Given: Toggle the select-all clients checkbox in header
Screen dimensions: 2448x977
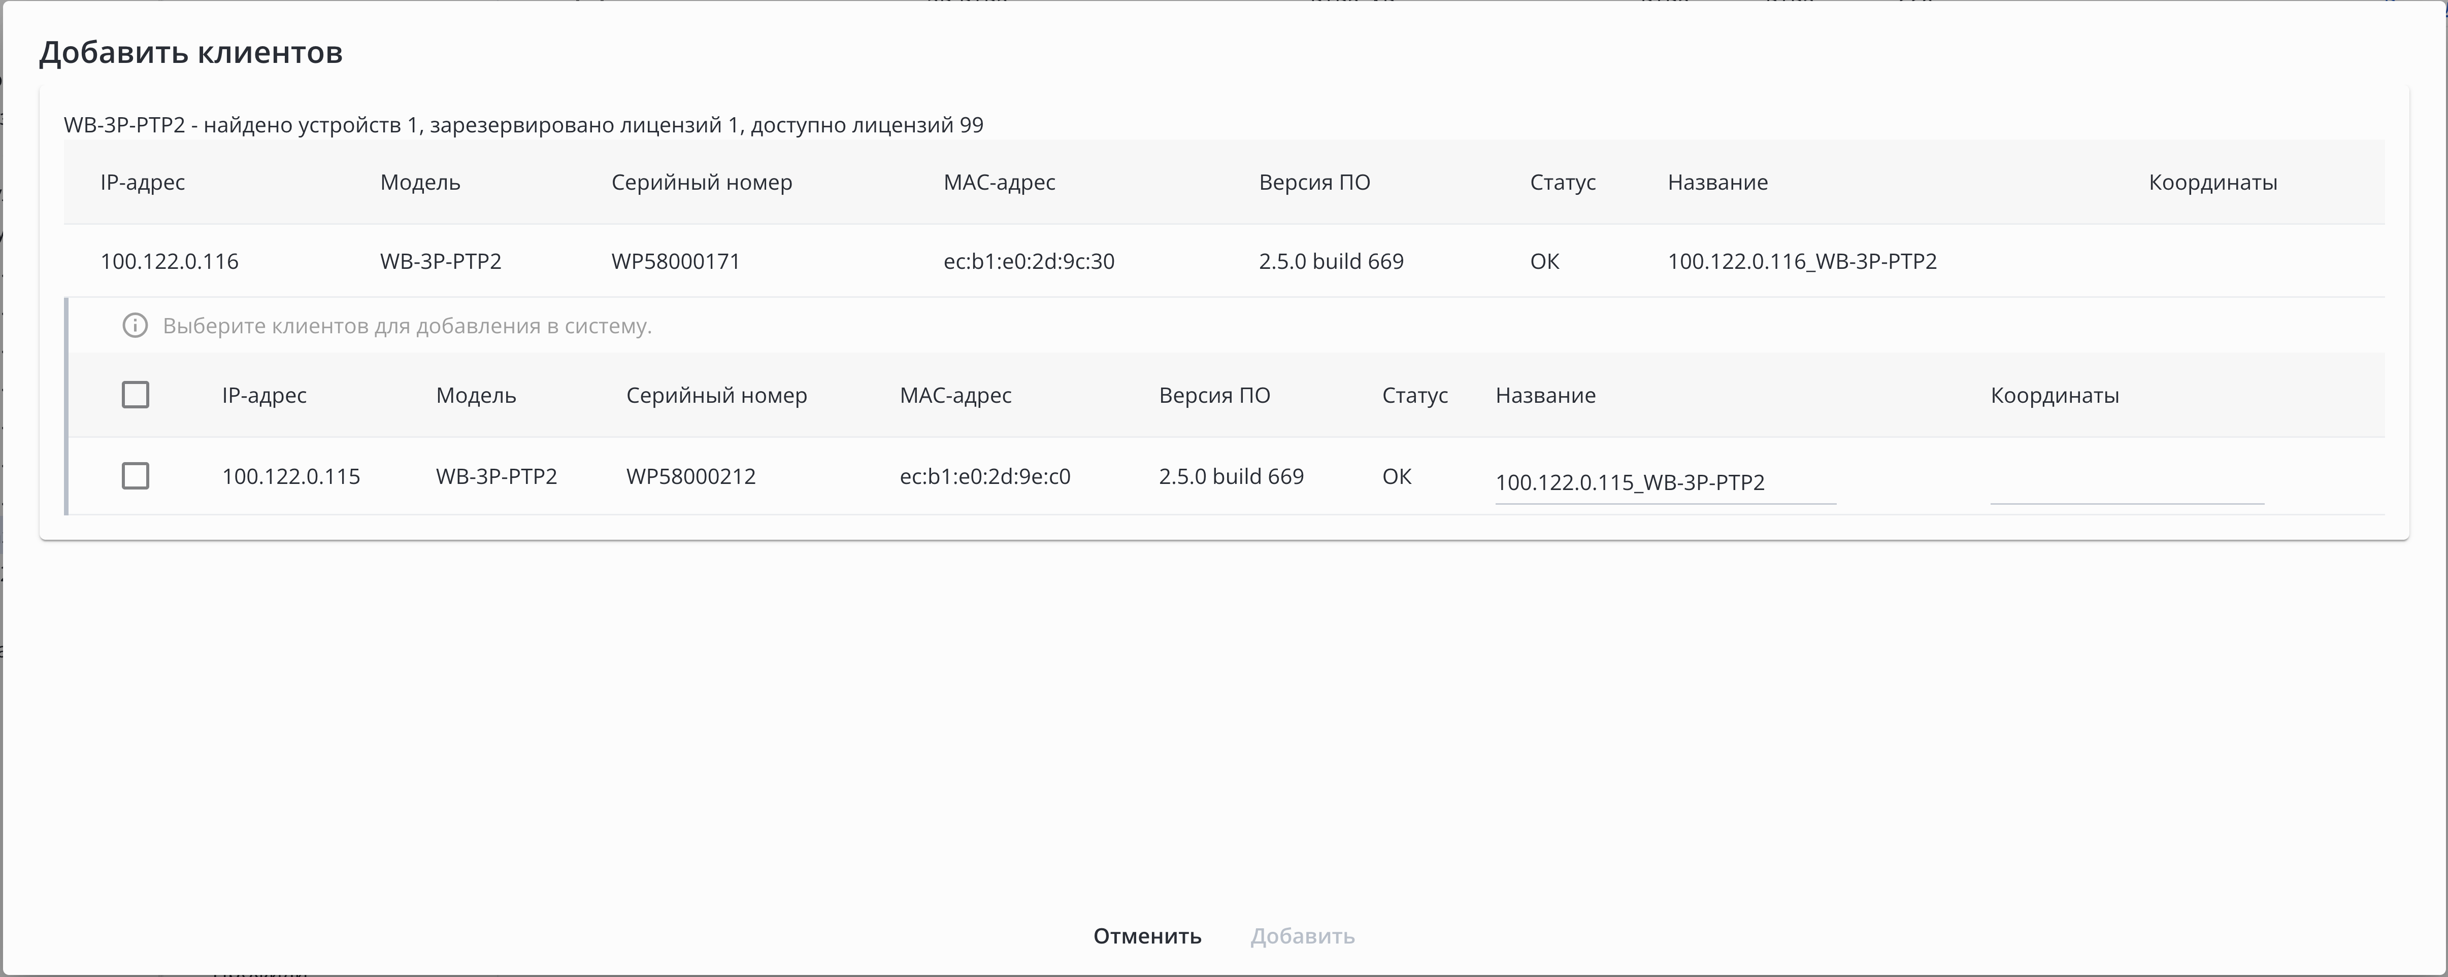Looking at the screenshot, I should tap(135, 395).
